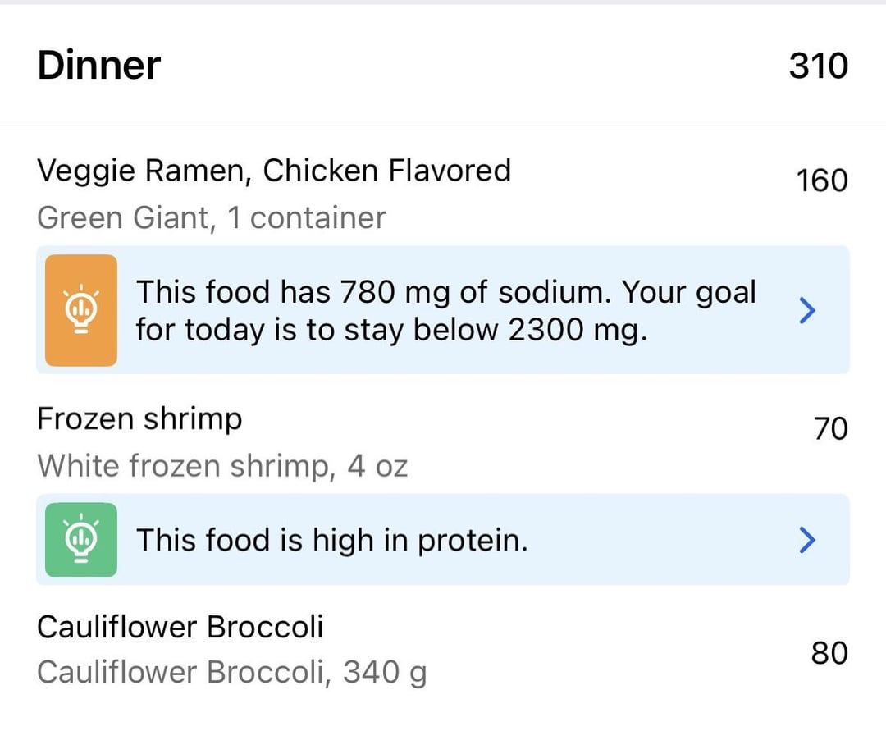Open 'This food is high in protein' message
The width and height of the screenshot is (886, 754).
[x=332, y=540]
